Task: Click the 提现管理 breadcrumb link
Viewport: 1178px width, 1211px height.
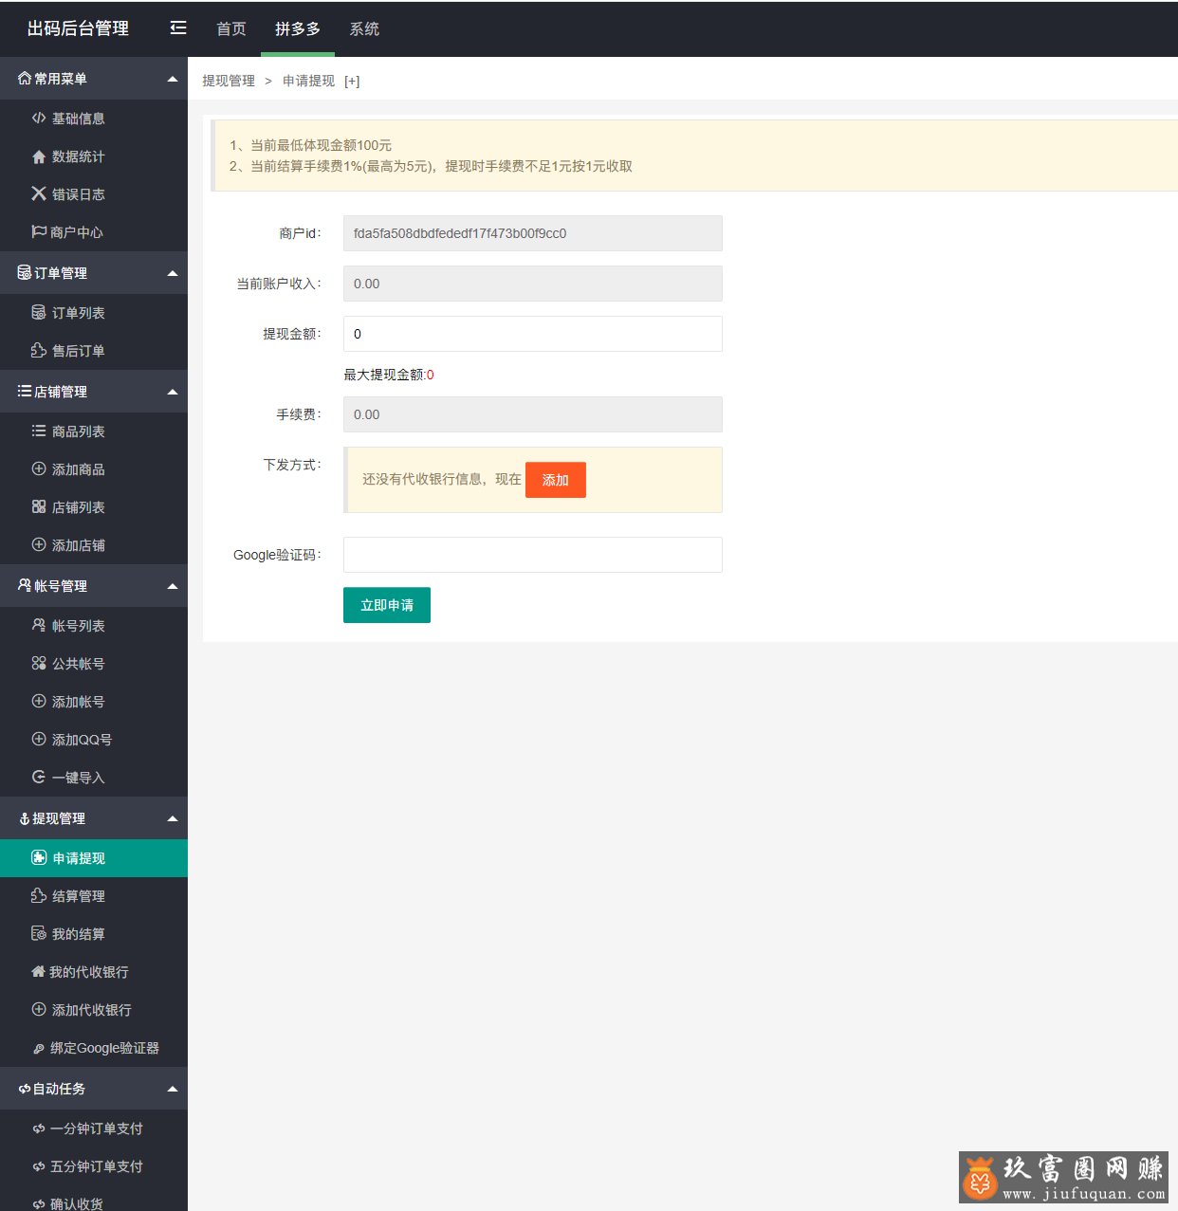Action: click(229, 81)
